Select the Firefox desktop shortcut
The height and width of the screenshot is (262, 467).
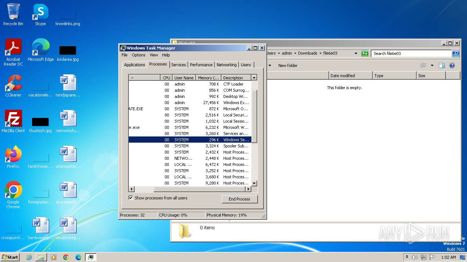[x=13, y=157]
